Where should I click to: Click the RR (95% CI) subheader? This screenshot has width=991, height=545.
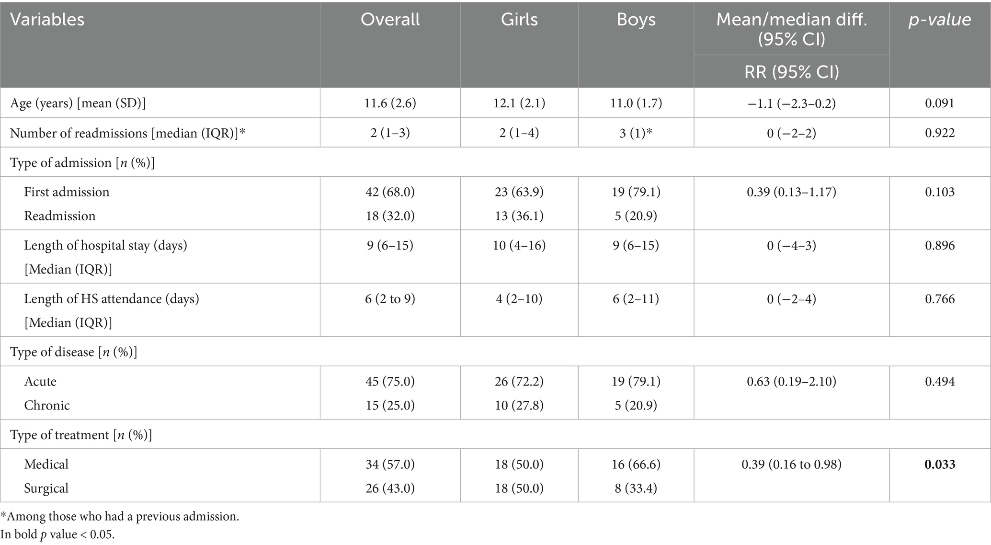(792, 72)
